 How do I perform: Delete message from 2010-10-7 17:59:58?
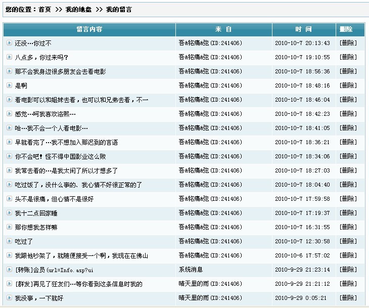pyautogui.click(x=348, y=199)
